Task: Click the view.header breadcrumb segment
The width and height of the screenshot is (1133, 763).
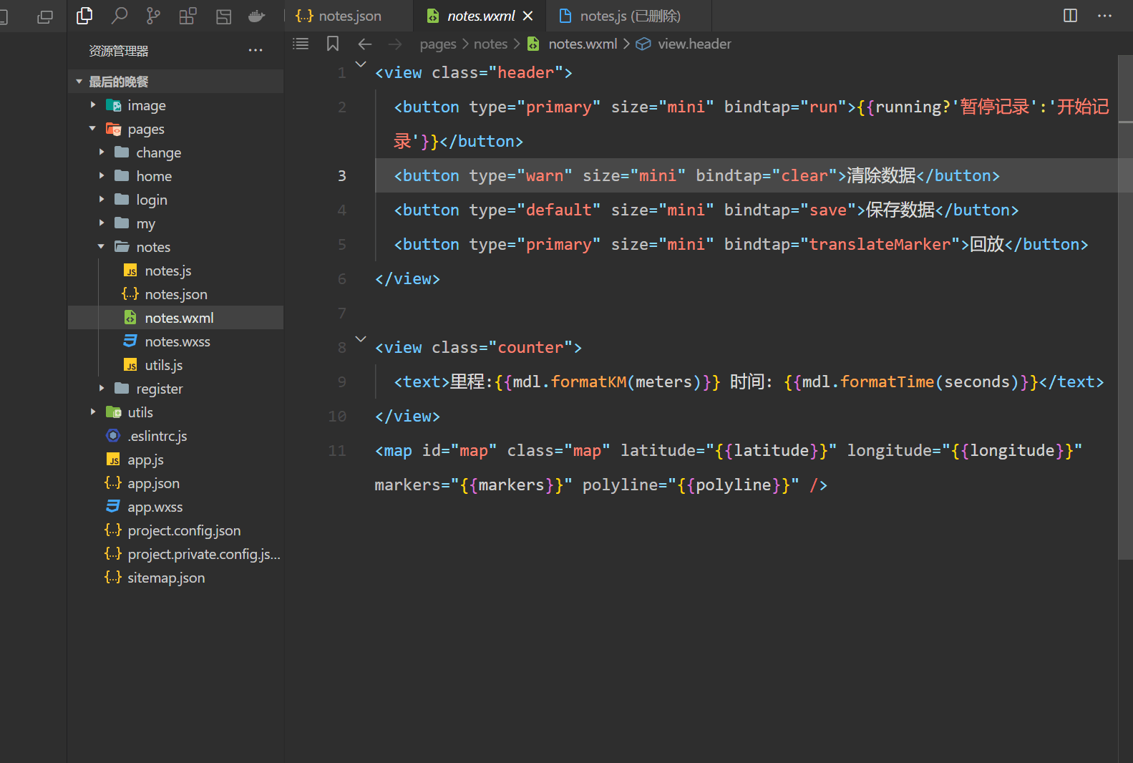Action: coord(694,44)
